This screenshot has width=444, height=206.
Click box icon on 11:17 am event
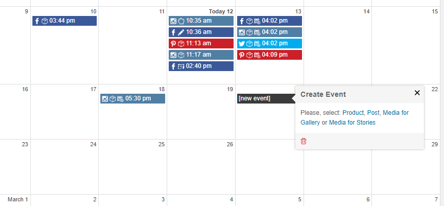click(x=181, y=55)
